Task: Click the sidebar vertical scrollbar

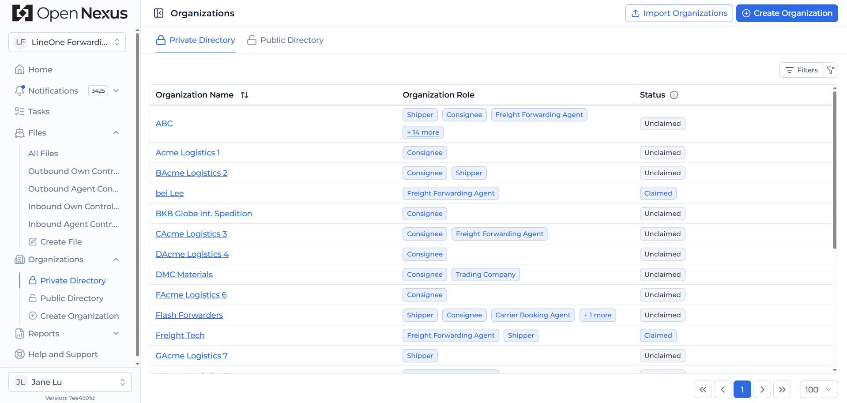Action: 137,194
